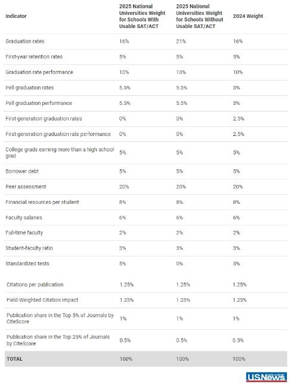
Task: Click the U.S. News logo
Action: point(266,377)
